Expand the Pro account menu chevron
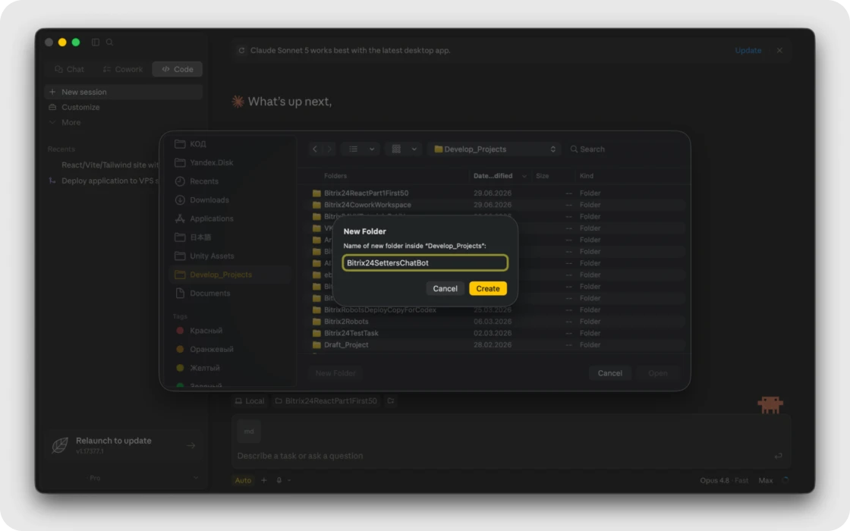850x531 pixels. pos(195,478)
